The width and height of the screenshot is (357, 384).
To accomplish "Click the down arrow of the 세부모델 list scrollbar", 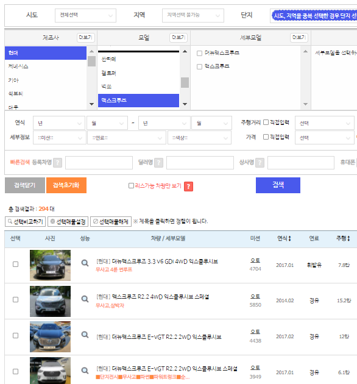I will [306, 104].
